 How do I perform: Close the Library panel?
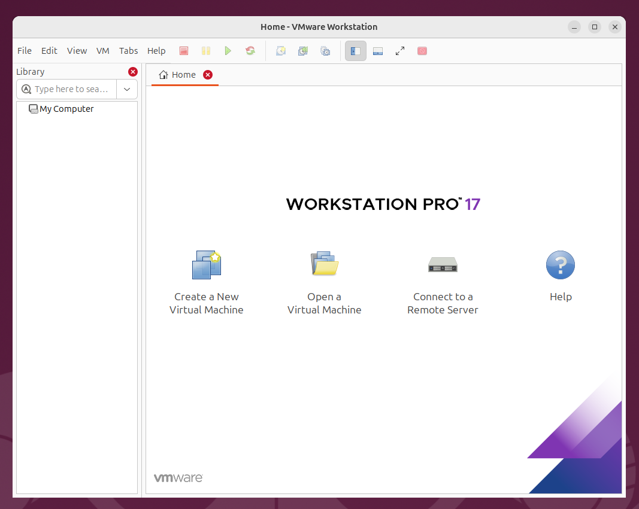[133, 72]
